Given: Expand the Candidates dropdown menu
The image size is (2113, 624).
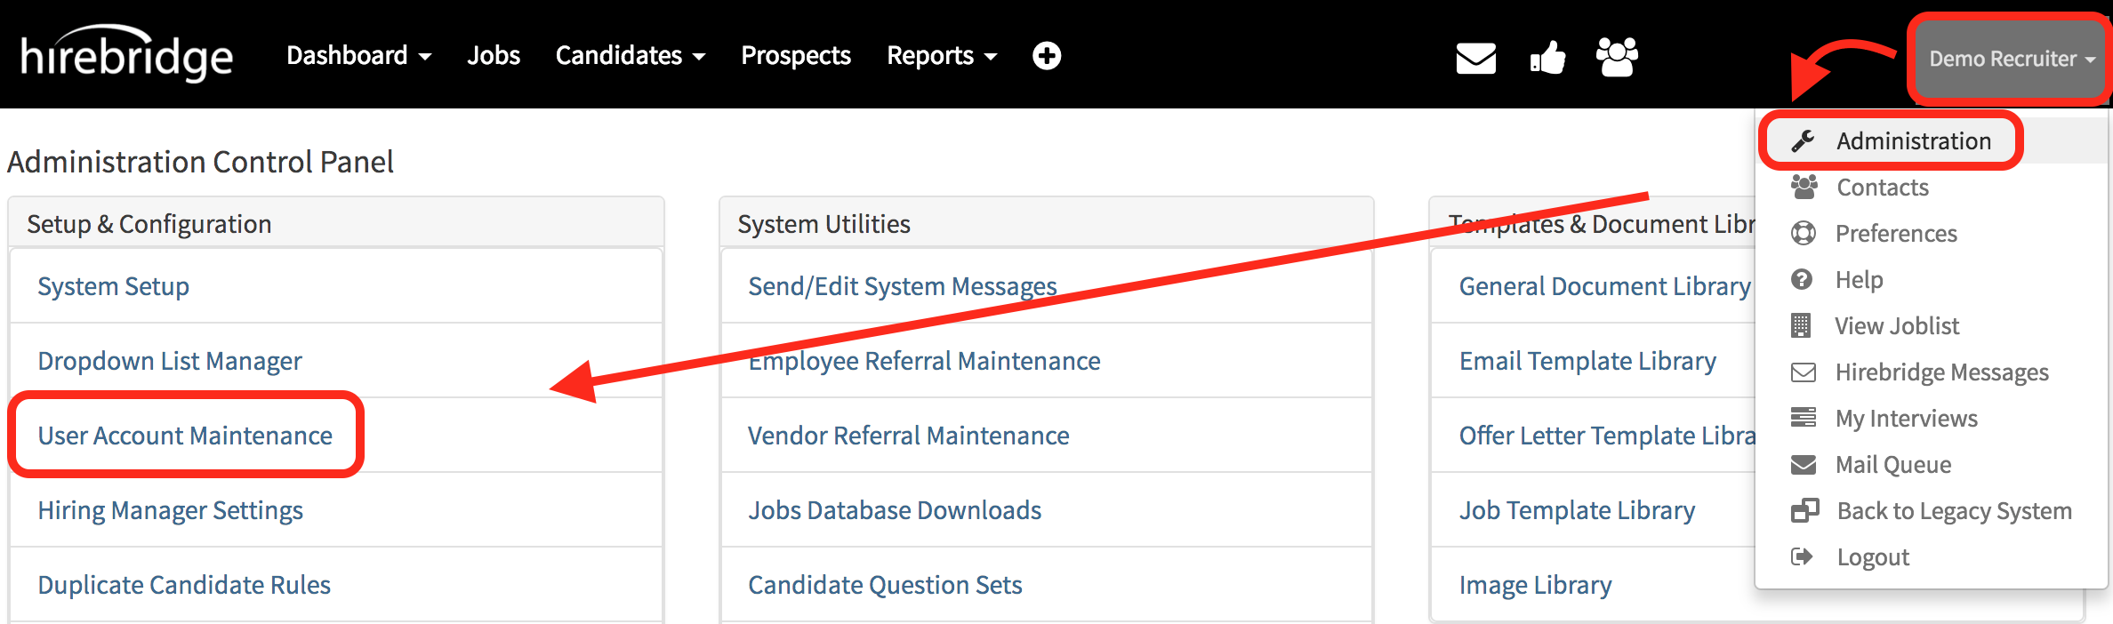Looking at the screenshot, I should (x=630, y=56).
